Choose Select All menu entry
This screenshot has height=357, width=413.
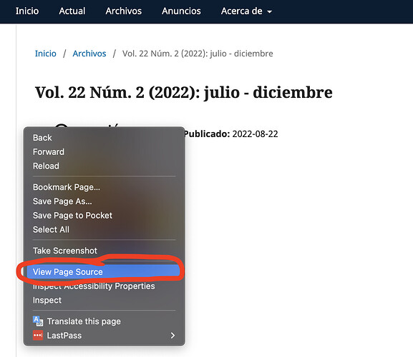click(103, 230)
